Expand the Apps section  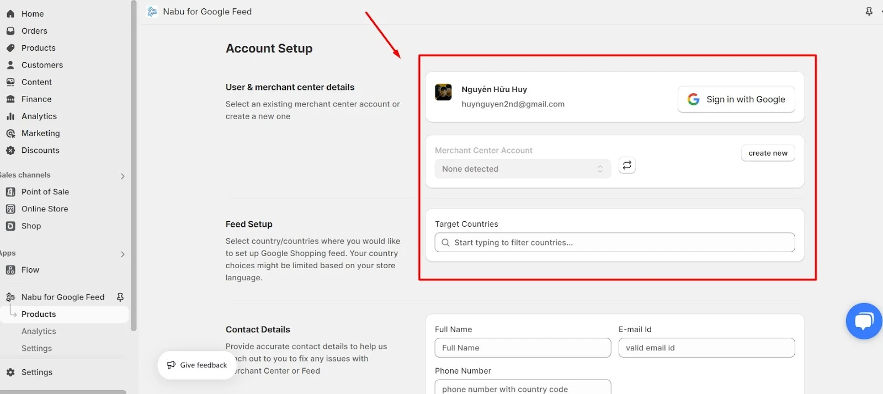coord(123,254)
